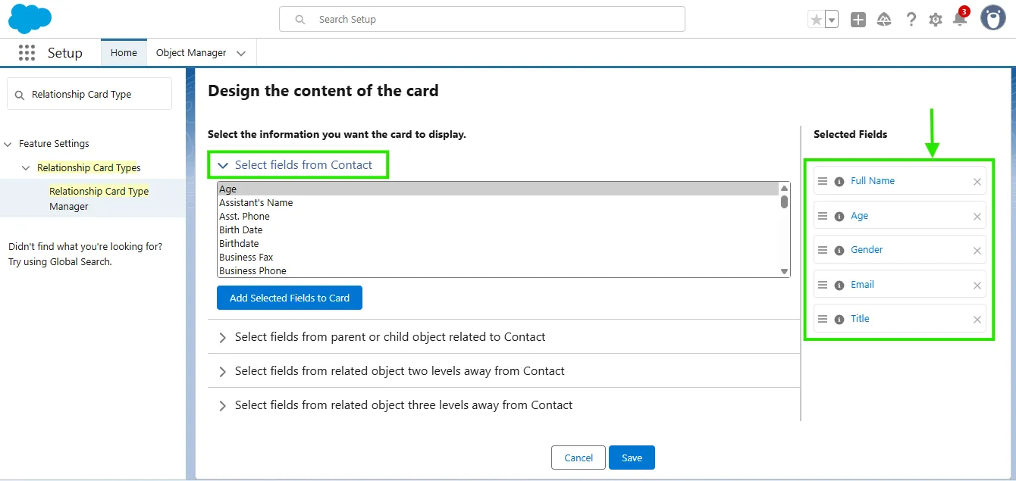Screen dimensions: 1016x481
Task: Open the favorites list dropdown arrow
Action: [832, 20]
